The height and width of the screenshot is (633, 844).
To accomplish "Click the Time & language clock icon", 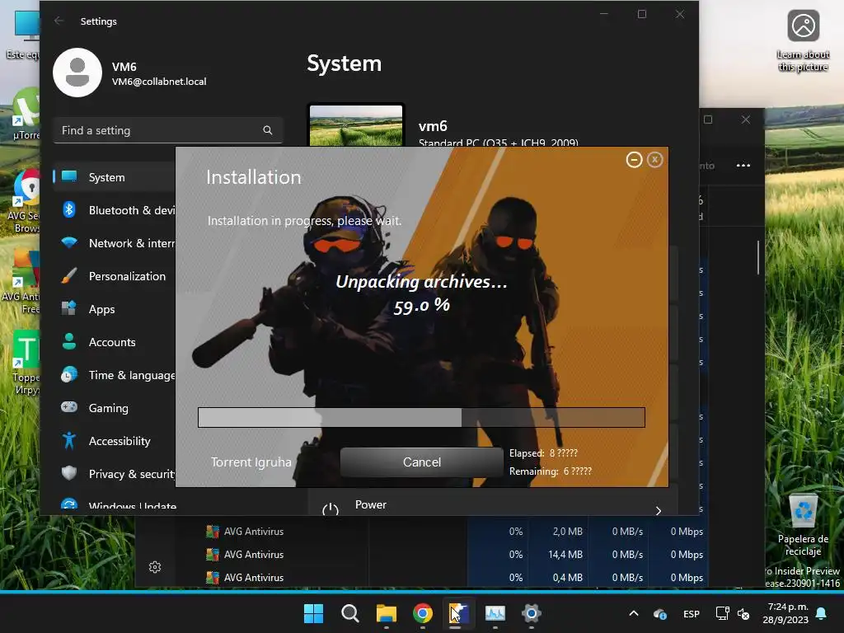I will (x=69, y=375).
